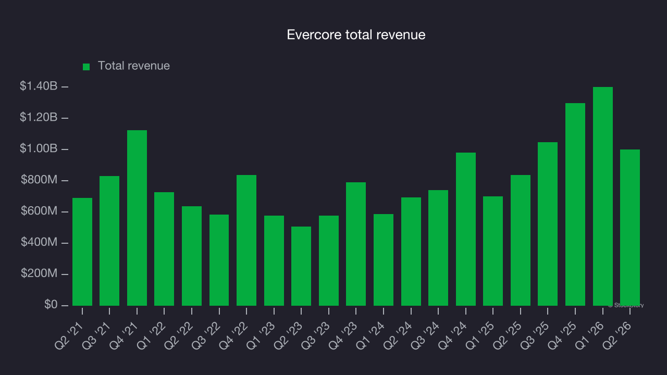Click the green Total revenue legend swatch
The width and height of the screenshot is (667, 375).
click(87, 67)
